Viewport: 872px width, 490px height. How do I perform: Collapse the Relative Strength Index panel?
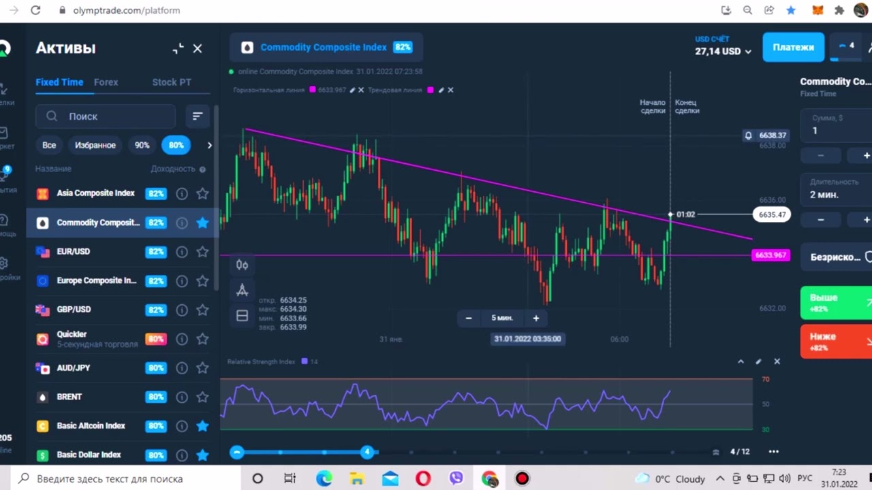pos(741,361)
